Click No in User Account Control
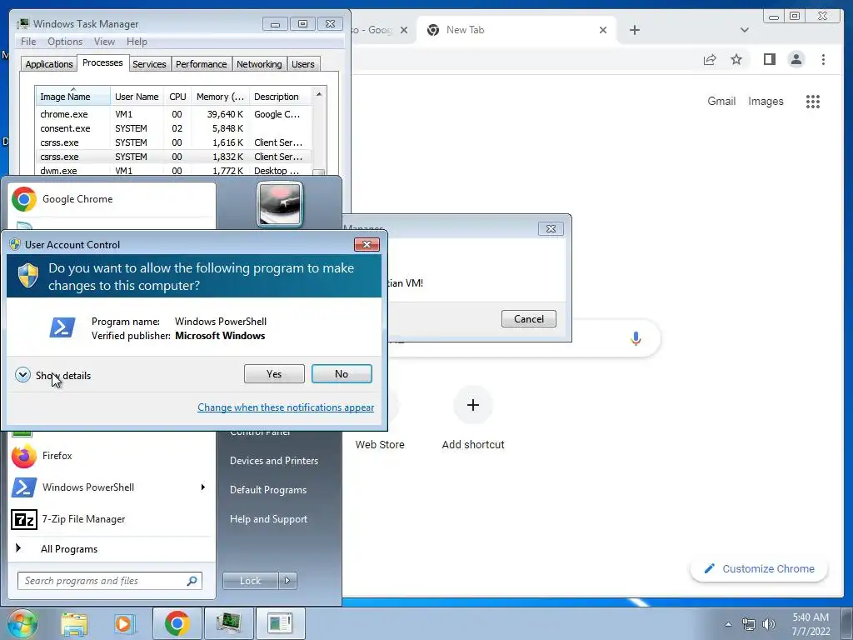Viewport: 853px width, 640px height. [342, 374]
